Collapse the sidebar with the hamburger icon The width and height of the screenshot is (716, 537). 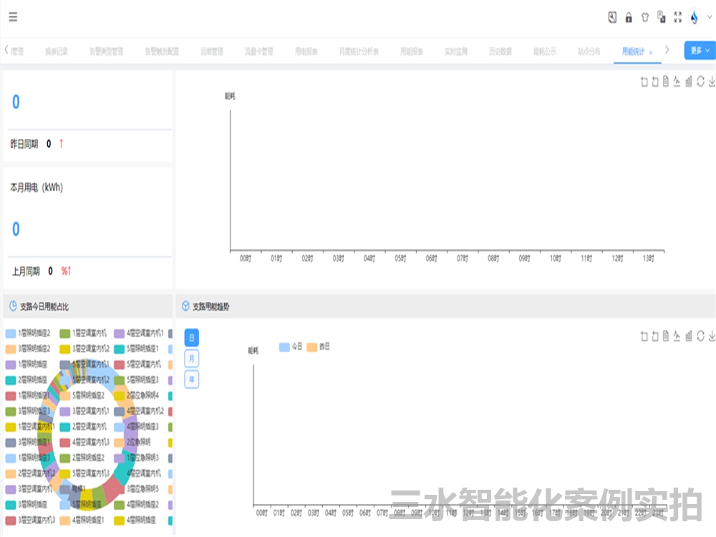click(13, 17)
